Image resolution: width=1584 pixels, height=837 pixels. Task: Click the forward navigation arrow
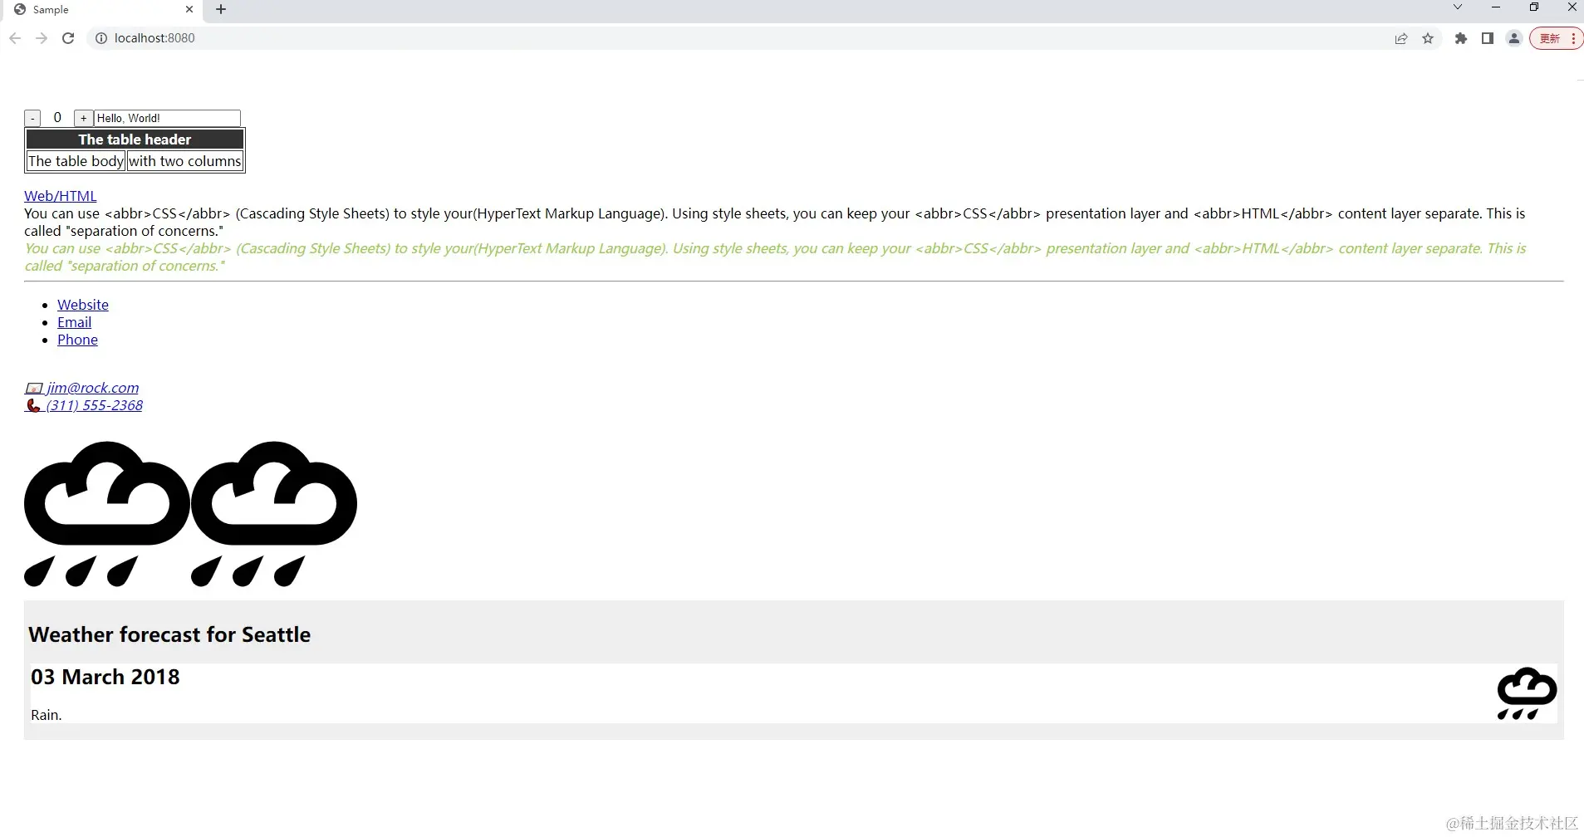point(42,38)
